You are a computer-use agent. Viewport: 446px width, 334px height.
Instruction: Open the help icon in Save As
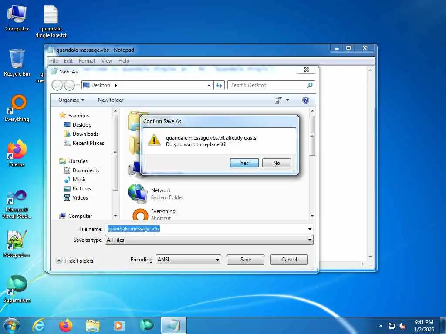click(x=306, y=100)
